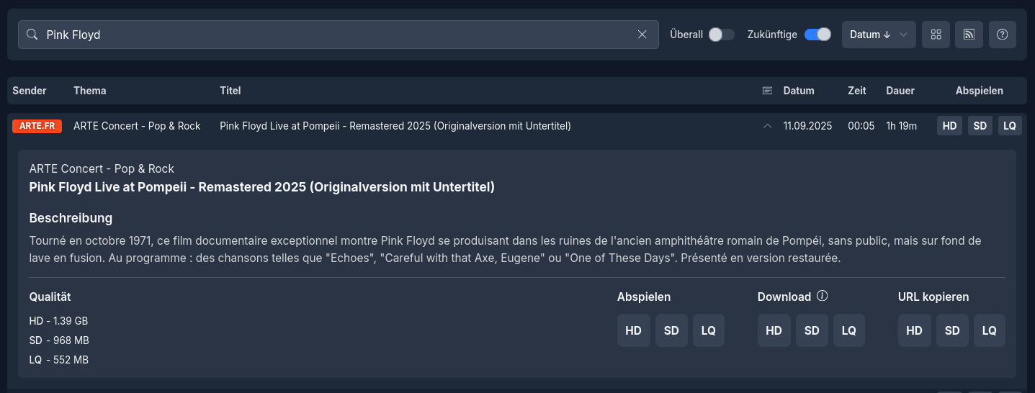
Task: Disable the Zukünftige switch
Action: coord(817,35)
